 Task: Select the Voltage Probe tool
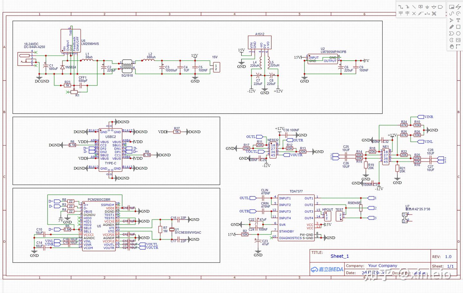pyautogui.click(x=421, y=13)
